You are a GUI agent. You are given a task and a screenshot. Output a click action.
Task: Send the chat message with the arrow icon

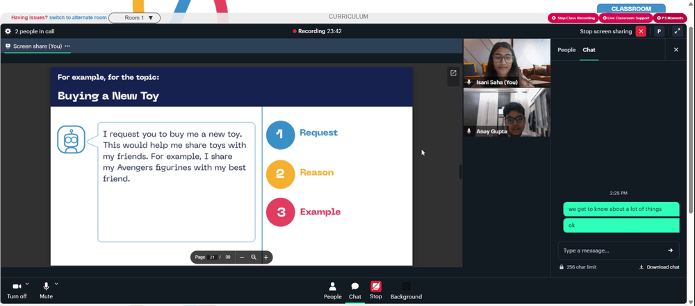[670, 250]
